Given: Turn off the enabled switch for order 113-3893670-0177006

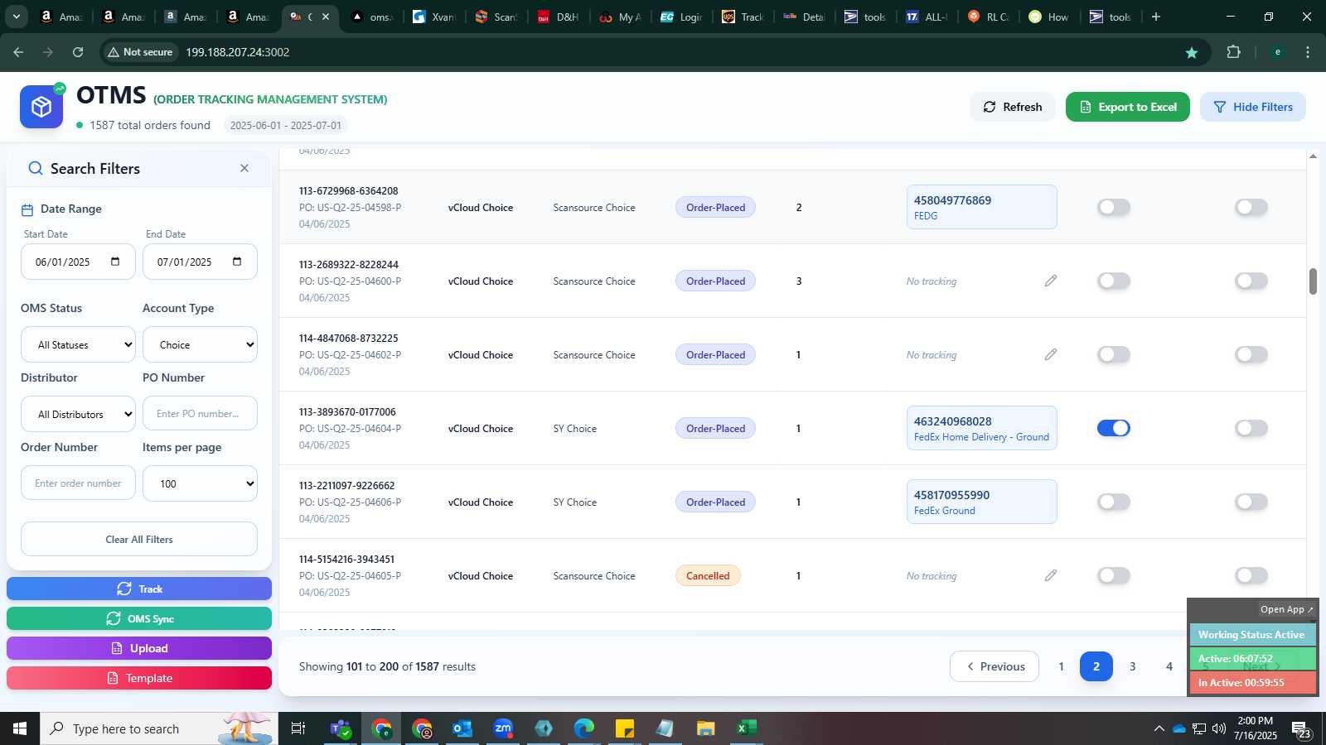Looking at the screenshot, I should (x=1114, y=428).
